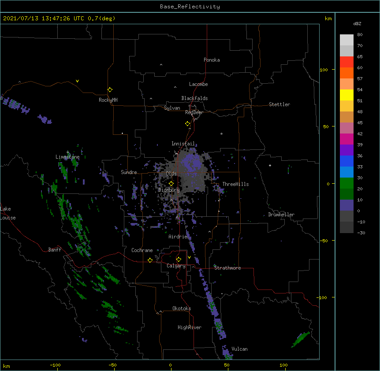Click the Olds town label
Image resolution: width=380 pixels, height=371 pixels.
(x=171, y=174)
